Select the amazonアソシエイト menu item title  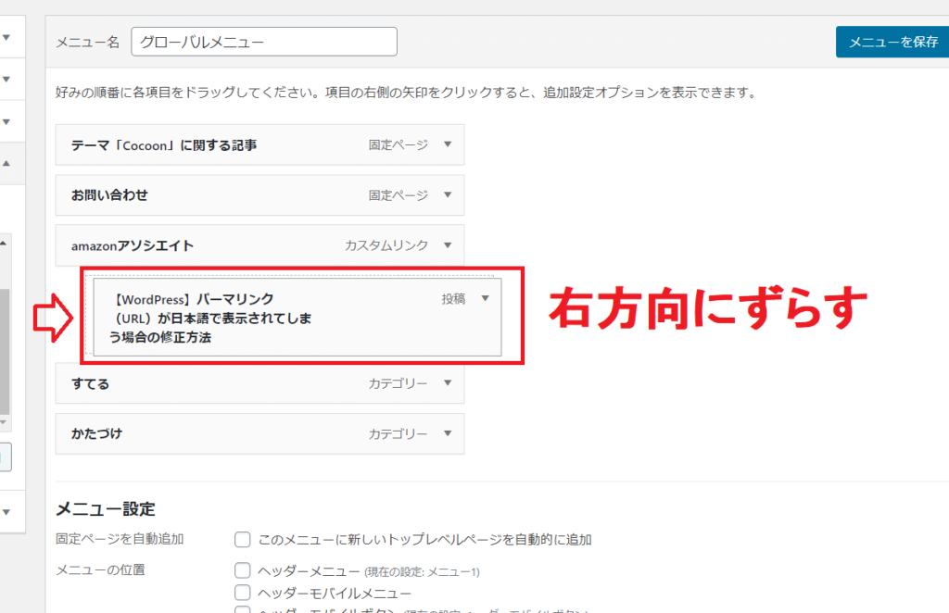[x=133, y=245]
